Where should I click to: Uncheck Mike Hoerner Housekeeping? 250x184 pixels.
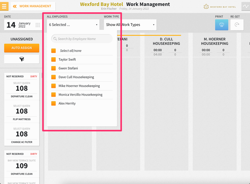pos(54,86)
